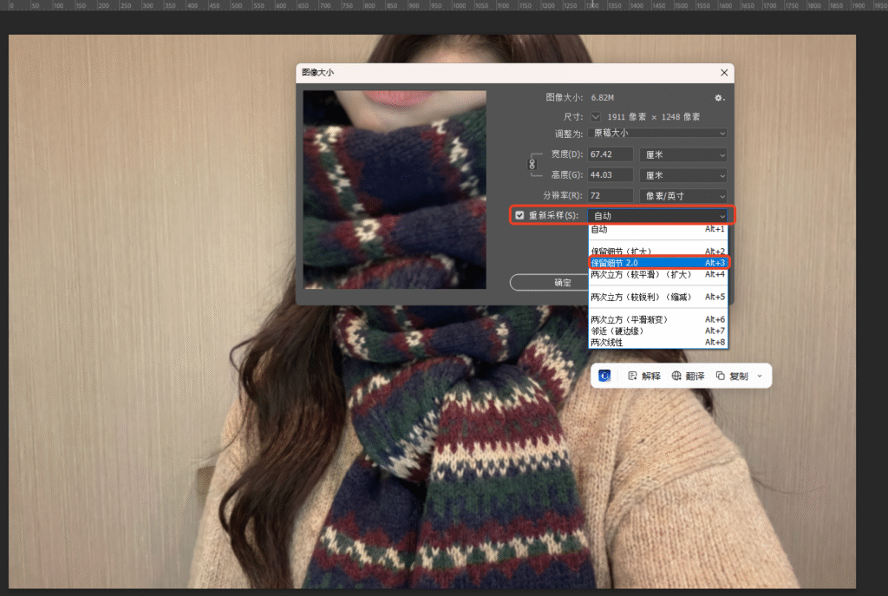Toggle the 重新采样 checkbox
Viewport: 888px width, 596px height.
pyautogui.click(x=519, y=215)
